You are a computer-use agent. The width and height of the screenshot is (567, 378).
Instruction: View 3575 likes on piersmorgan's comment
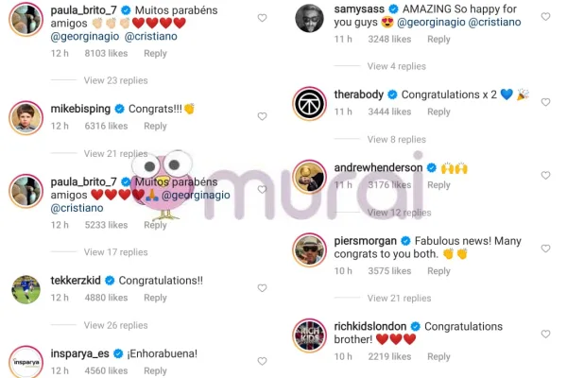[x=389, y=271]
